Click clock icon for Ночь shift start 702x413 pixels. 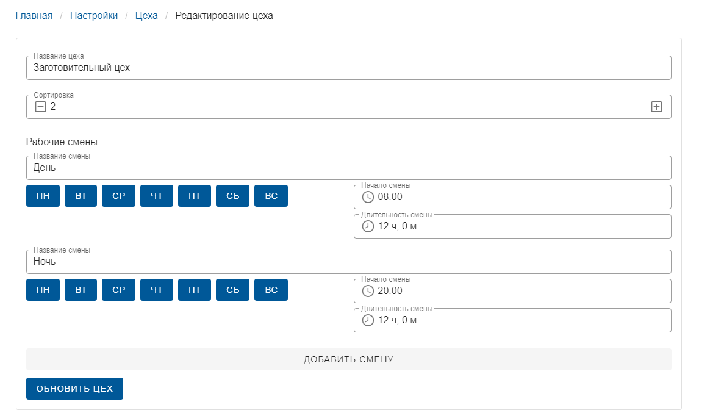pyautogui.click(x=368, y=291)
